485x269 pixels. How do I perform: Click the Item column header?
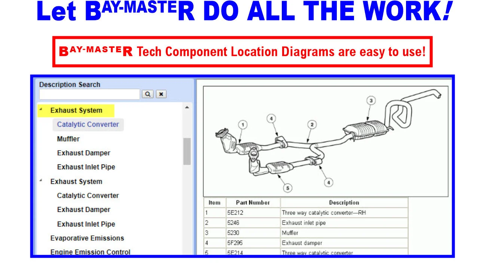pyautogui.click(x=214, y=203)
